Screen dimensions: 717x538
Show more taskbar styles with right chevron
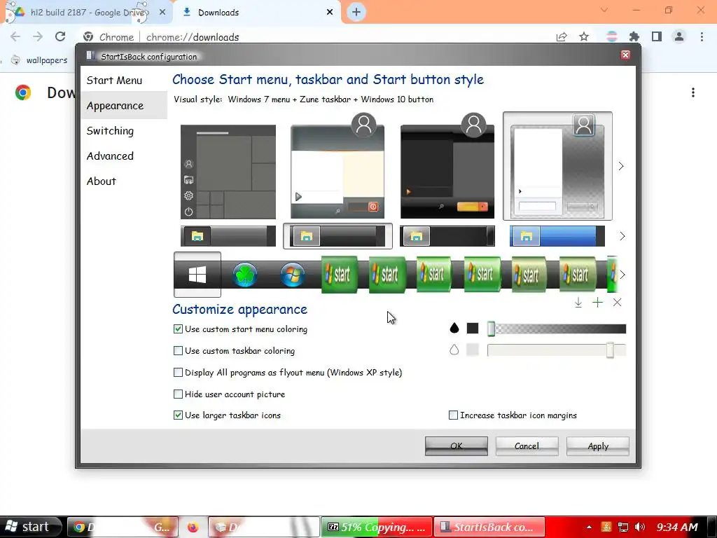pos(622,236)
